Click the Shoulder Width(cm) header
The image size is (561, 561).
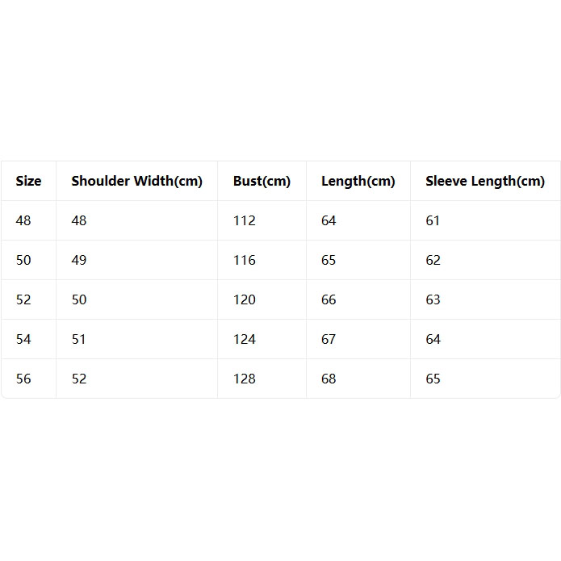click(136, 181)
